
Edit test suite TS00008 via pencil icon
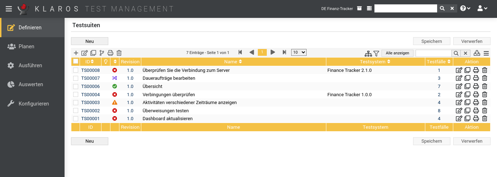(459, 70)
